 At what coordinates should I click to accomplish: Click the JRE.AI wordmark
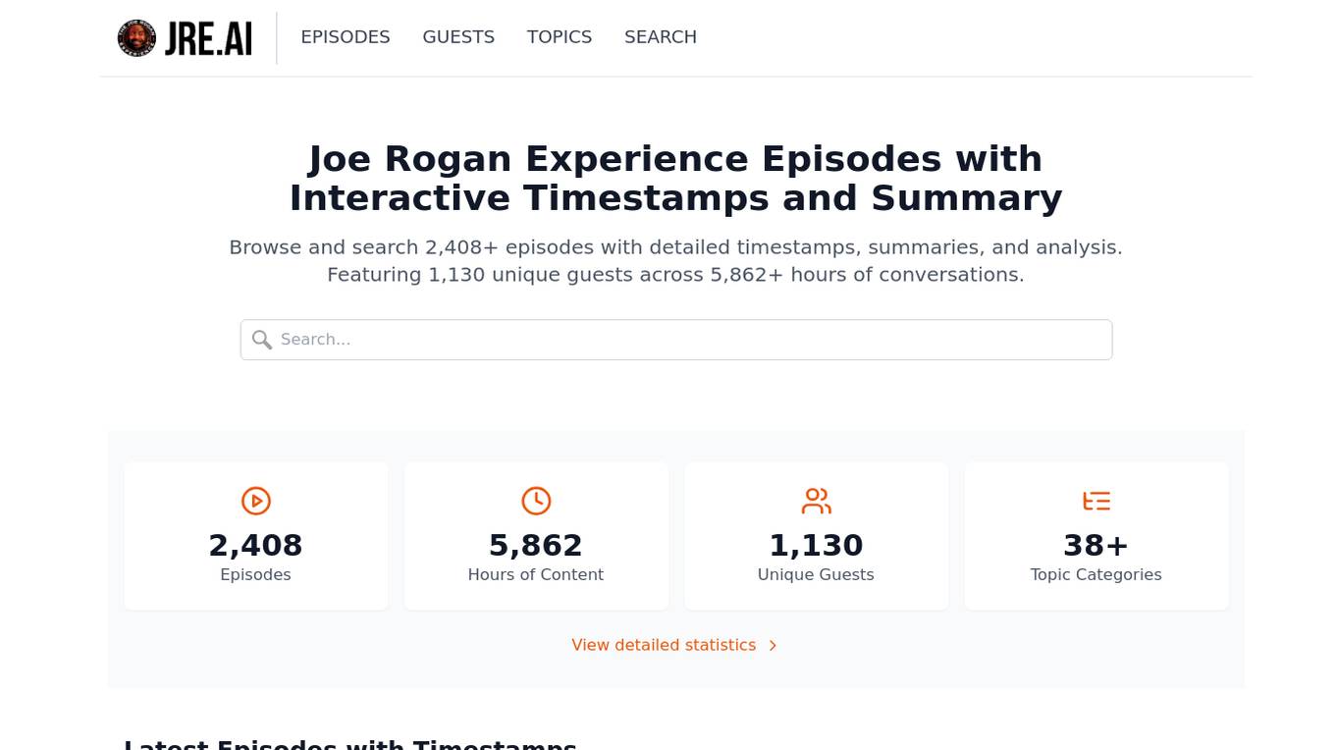pyautogui.click(x=208, y=38)
